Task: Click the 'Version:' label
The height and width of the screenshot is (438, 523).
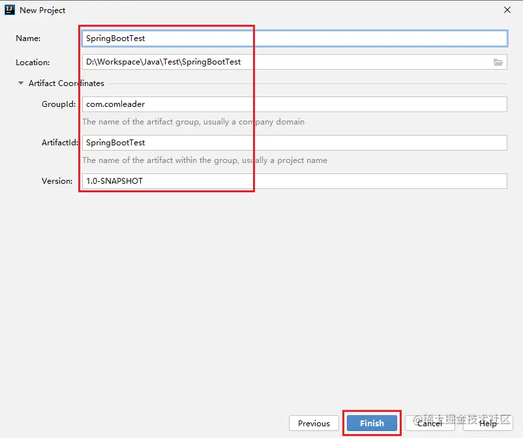Action: (57, 181)
